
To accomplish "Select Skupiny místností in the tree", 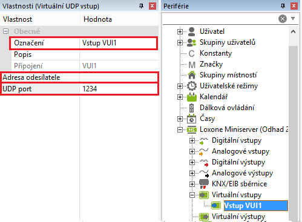I will [x=228, y=75].
